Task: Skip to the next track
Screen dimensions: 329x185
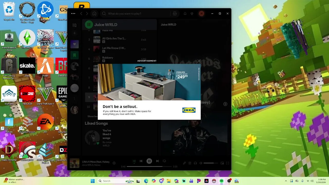Action: point(157,161)
